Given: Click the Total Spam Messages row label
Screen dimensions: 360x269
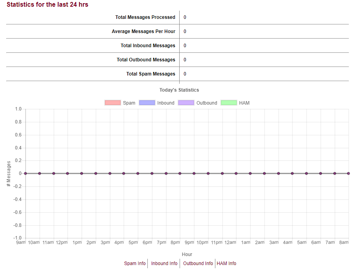Looking at the screenshot, I should 151,74.
